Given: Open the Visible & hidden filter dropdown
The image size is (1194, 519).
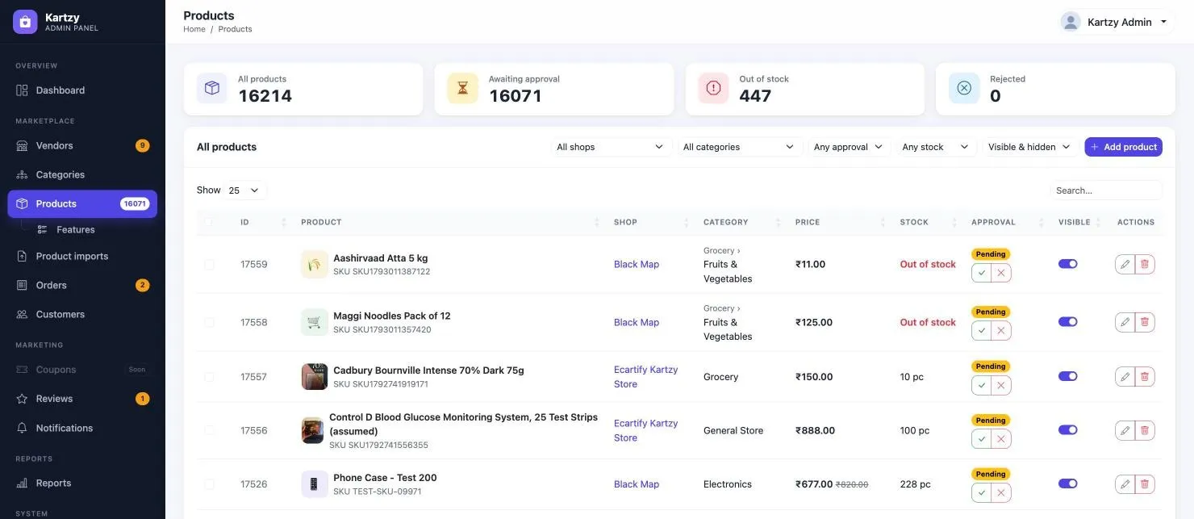Looking at the screenshot, I should 1029,147.
